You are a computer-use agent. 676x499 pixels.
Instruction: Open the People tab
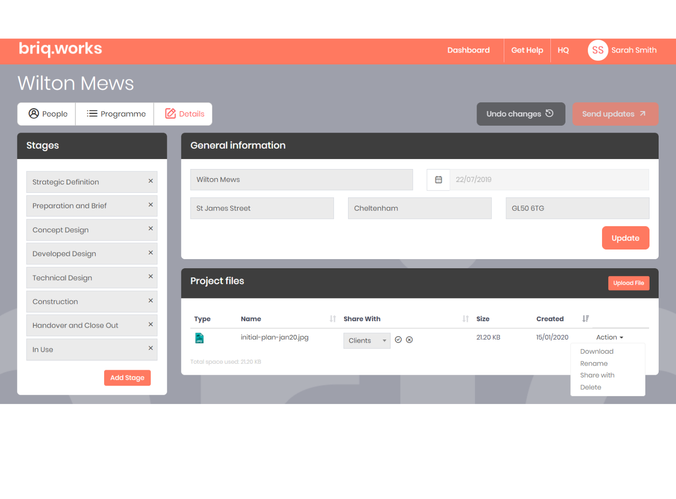(x=48, y=114)
